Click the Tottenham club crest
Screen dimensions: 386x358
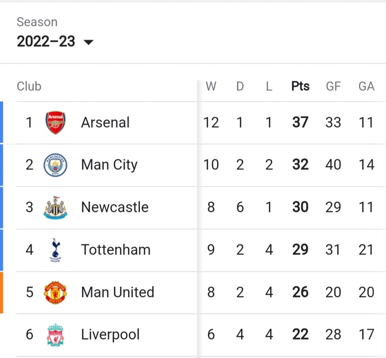(x=55, y=250)
